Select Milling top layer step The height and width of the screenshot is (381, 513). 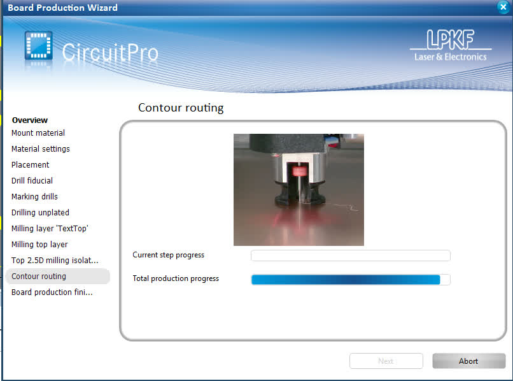(39, 245)
